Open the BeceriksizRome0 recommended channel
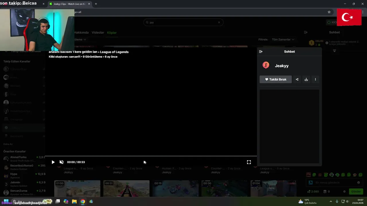 24,167
